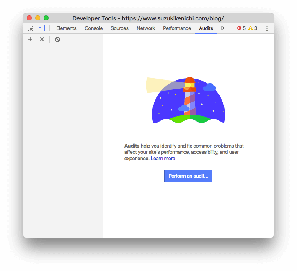Image resolution: width=297 pixels, height=271 pixels.
Task: Switch to the Console tab
Action: pyautogui.click(x=93, y=28)
